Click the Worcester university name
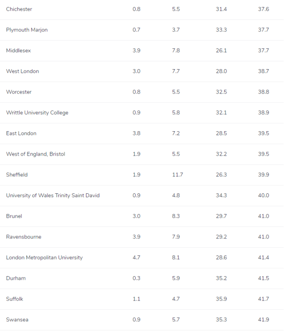This screenshot has height=332, width=284. click(19, 92)
